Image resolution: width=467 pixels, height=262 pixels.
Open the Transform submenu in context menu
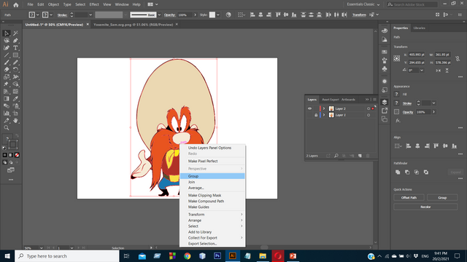(212, 215)
